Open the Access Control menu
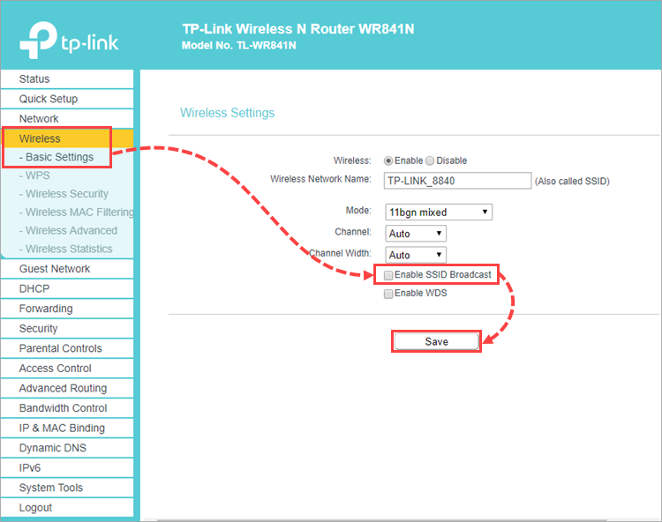The width and height of the screenshot is (662, 522). 67,368
